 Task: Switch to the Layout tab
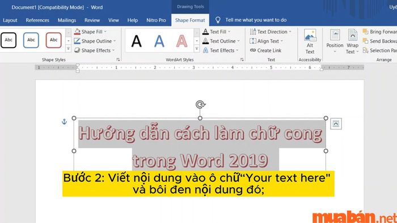coord(10,20)
